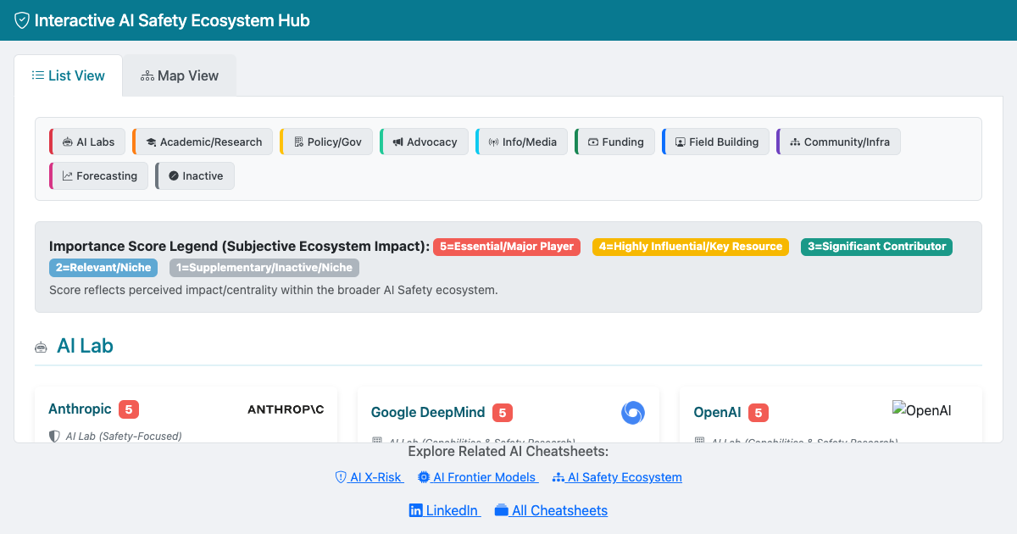Image resolution: width=1017 pixels, height=534 pixels.
Task: Click the "Score reflects perceived impact" description text
Action: coord(274,290)
